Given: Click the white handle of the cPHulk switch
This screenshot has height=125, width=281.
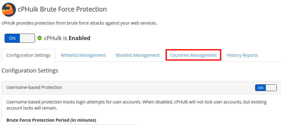Looking at the screenshot, I should click(27, 38).
